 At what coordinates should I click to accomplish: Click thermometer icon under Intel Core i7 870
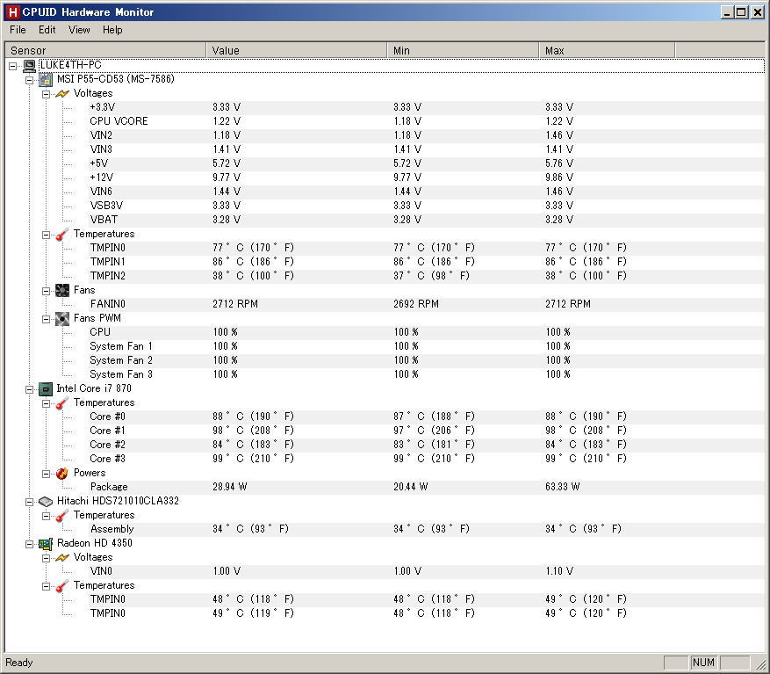click(61, 403)
